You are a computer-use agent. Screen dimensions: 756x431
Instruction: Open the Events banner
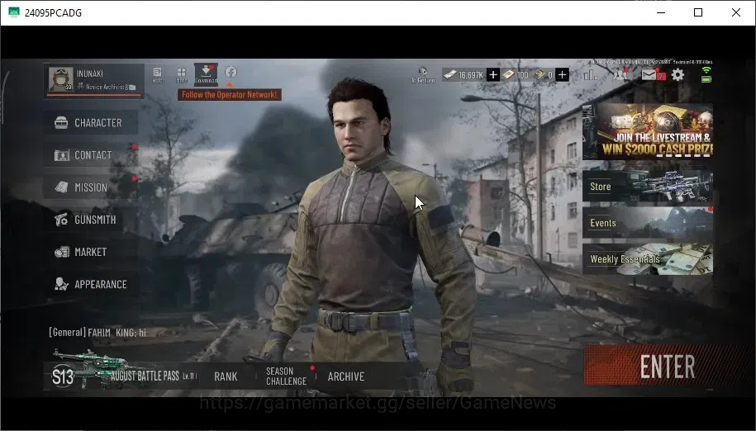(x=648, y=222)
